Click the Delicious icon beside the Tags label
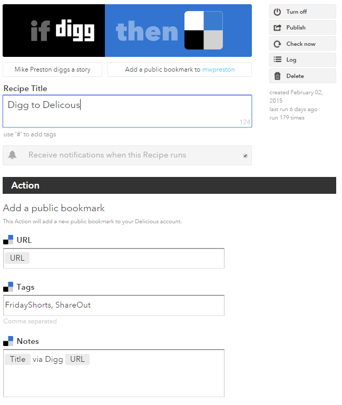This screenshot has width=342, height=405. [x=8, y=287]
